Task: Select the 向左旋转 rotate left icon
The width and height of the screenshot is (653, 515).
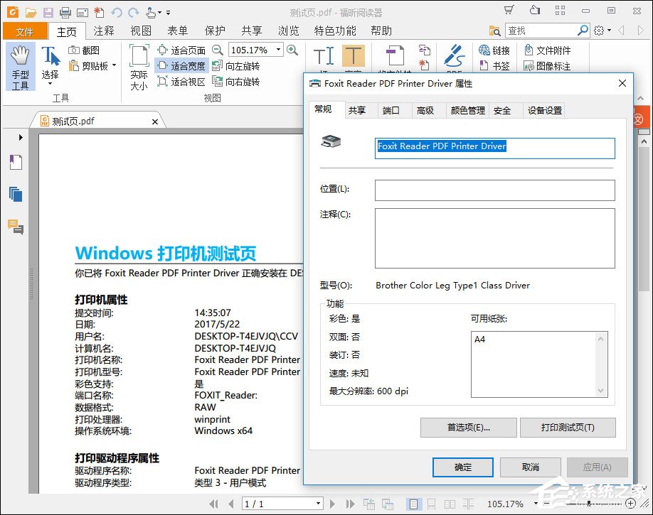Action: 215,65
